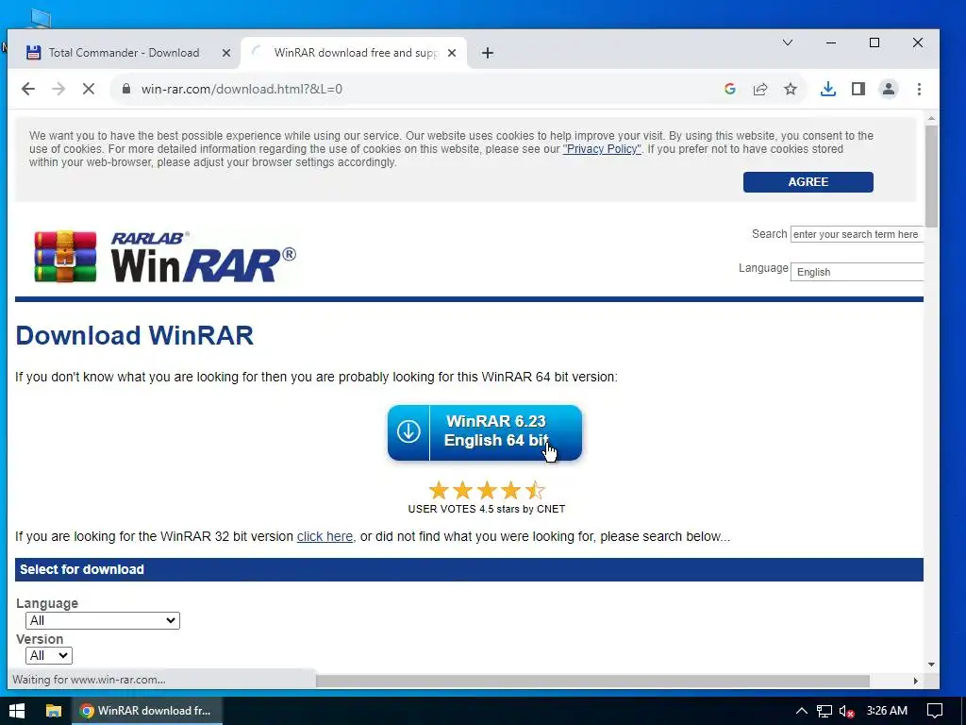Close the WinRAR download tab
The image size is (966, 725).
(452, 53)
